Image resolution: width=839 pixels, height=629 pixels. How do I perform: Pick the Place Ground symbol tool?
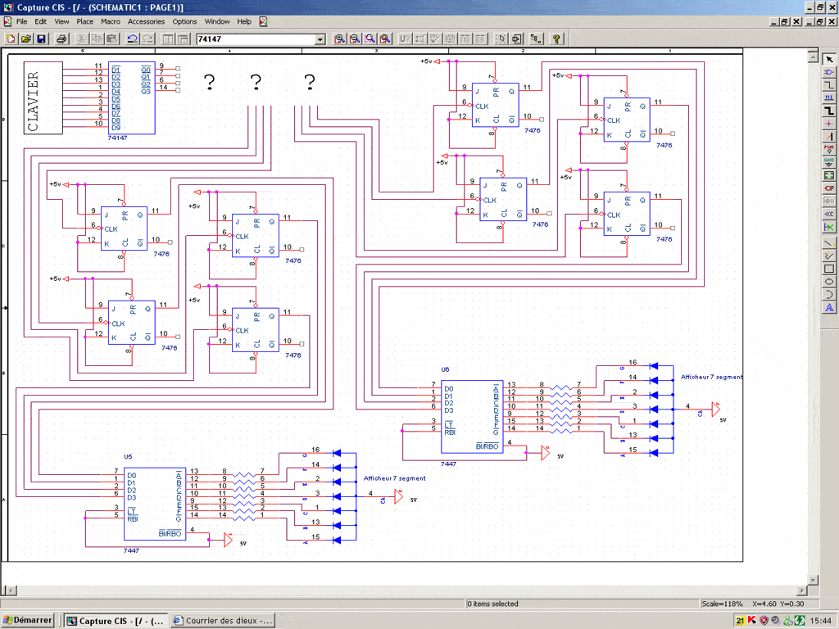[x=829, y=162]
